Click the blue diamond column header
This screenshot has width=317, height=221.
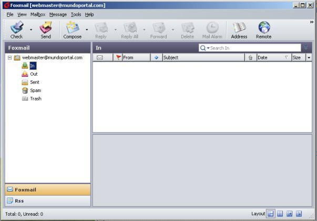point(156,57)
